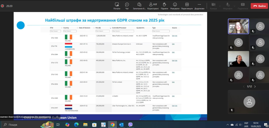Click THE NETHERLANDS flag

69,107
